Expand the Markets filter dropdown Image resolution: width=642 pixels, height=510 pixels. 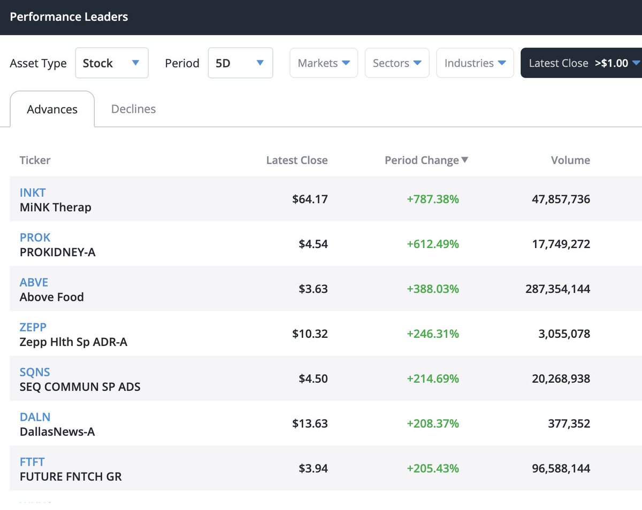[x=324, y=63]
